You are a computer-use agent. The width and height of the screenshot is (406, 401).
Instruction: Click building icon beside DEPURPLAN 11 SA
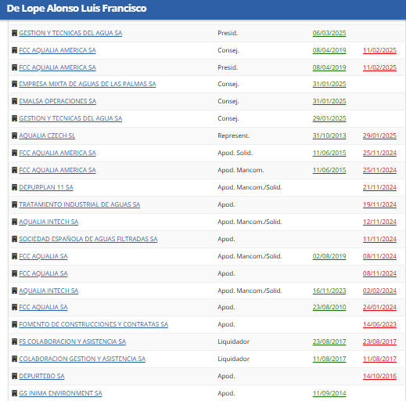tap(15, 187)
